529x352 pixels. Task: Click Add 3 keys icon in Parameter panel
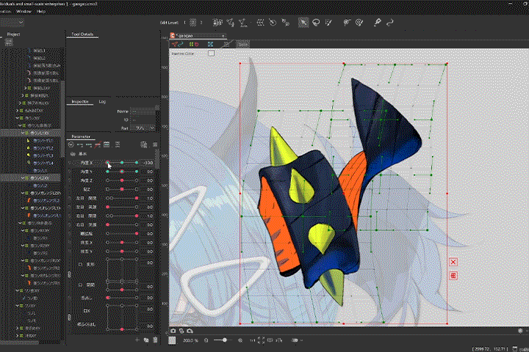click(89, 145)
